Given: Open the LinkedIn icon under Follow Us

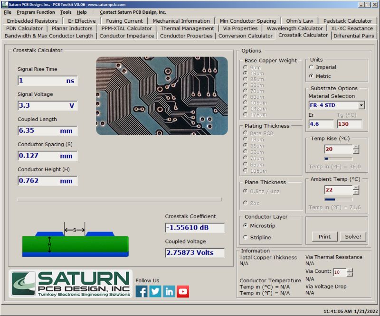Looking at the screenshot, I should click(x=169, y=291).
